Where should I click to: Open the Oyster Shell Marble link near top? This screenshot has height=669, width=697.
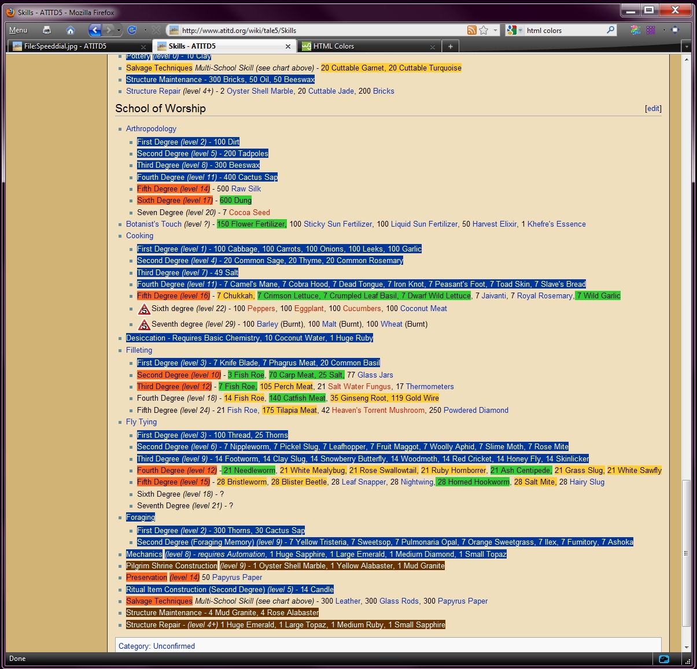[x=260, y=91]
